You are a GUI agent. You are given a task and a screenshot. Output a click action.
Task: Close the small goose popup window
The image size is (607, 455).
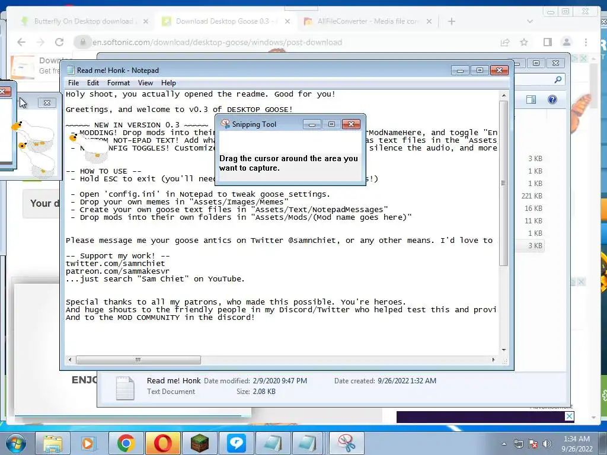coord(47,102)
